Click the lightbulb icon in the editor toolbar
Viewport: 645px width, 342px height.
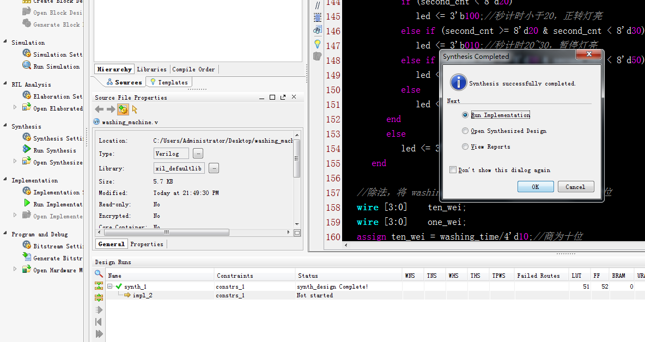coord(318,44)
